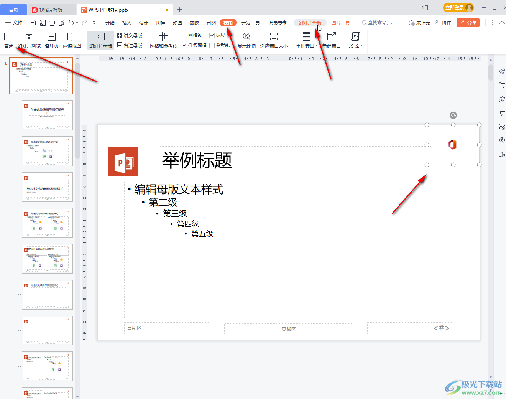
Task: Click the export to PDF icon
Action: pyautogui.click(x=43, y=23)
